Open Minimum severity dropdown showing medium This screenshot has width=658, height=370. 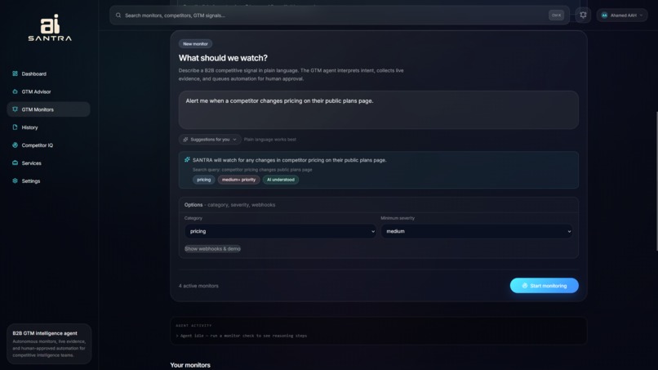coord(477,231)
